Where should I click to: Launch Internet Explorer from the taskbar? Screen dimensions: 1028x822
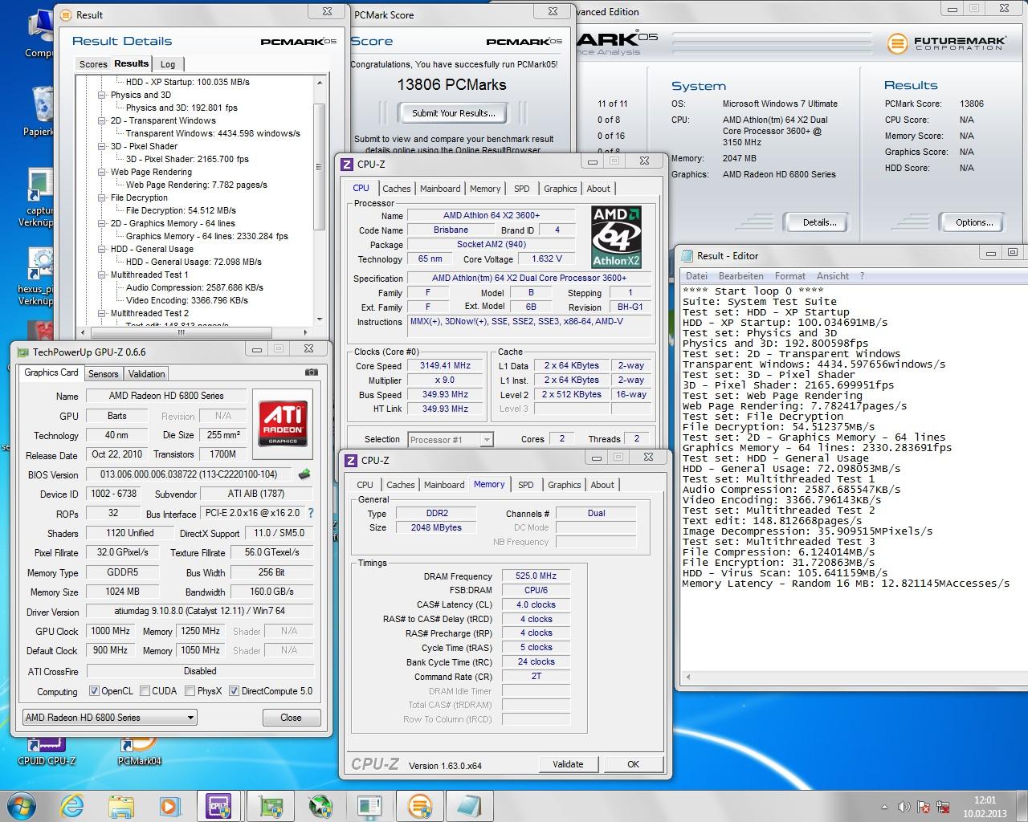(x=73, y=805)
